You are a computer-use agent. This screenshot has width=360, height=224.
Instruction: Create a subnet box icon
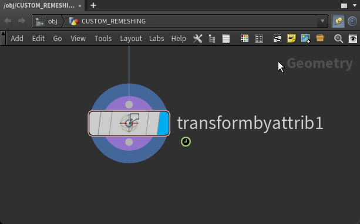coord(320,38)
